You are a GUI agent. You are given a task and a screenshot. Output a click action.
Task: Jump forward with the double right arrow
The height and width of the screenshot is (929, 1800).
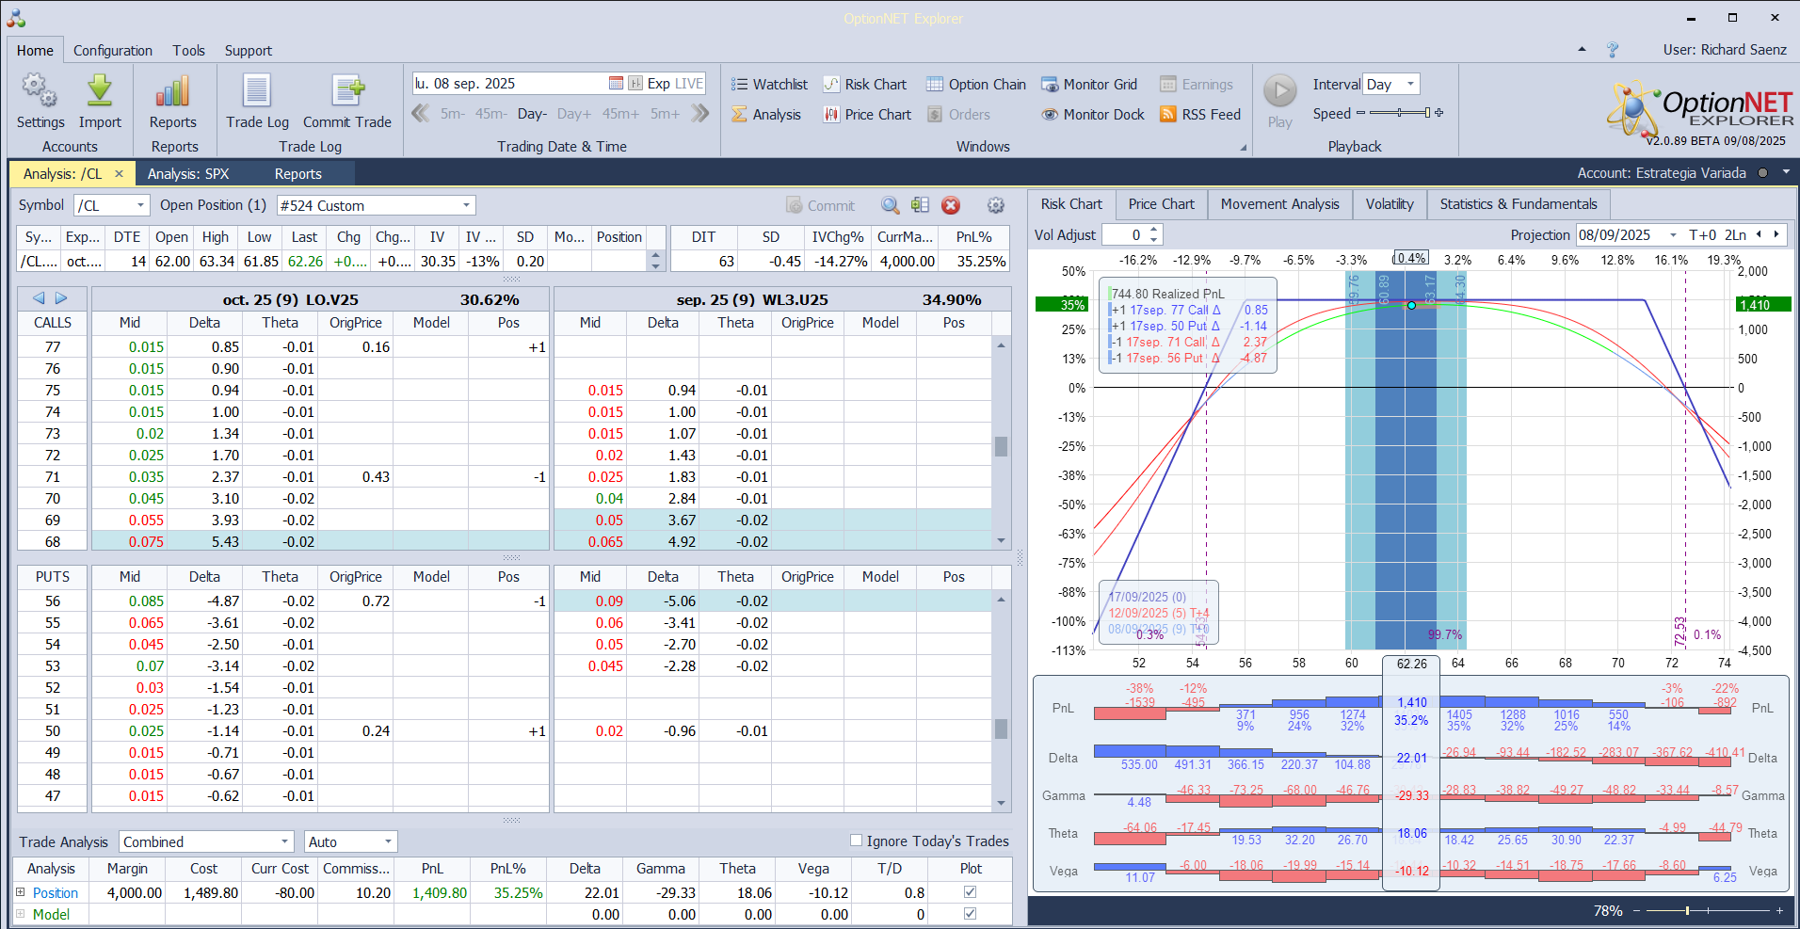pos(699,114)
